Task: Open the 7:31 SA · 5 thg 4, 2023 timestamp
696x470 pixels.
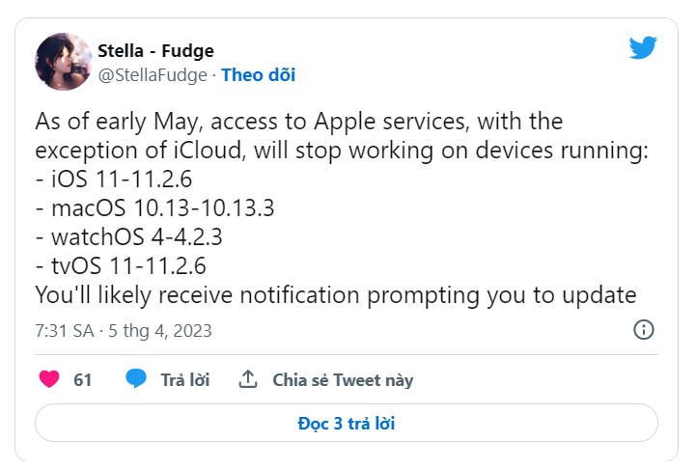Action: (124, 331)
